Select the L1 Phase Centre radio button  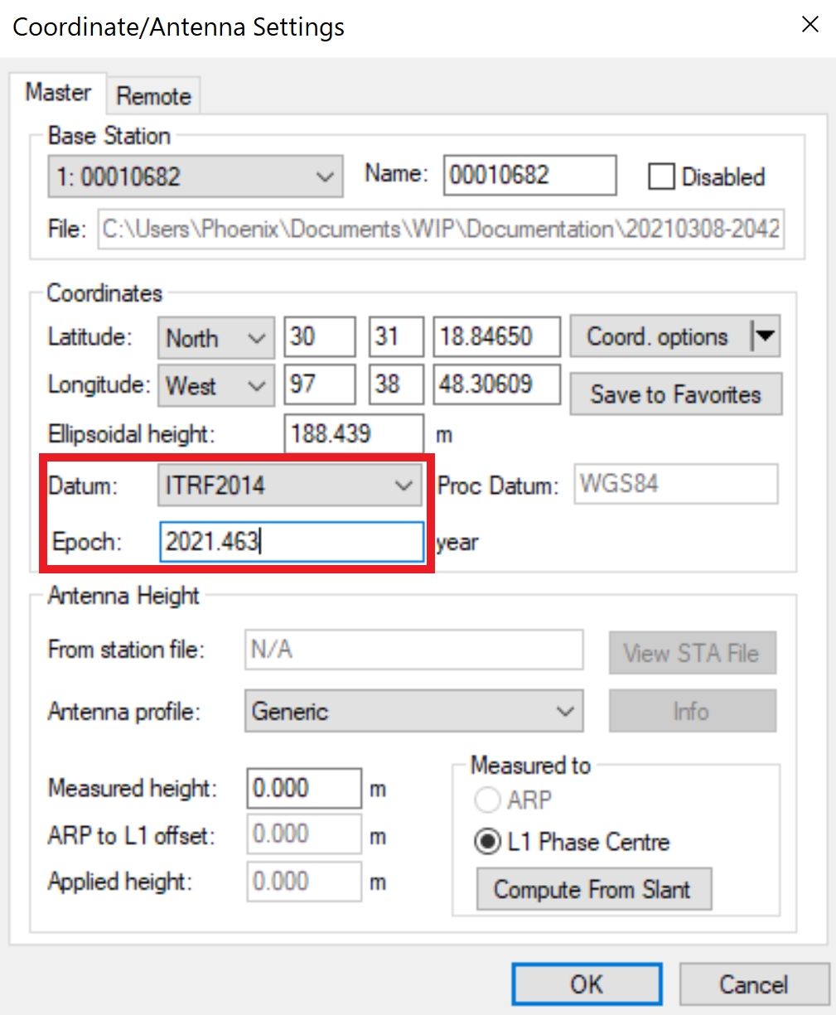pyautogui.click(x=487, y=842)
